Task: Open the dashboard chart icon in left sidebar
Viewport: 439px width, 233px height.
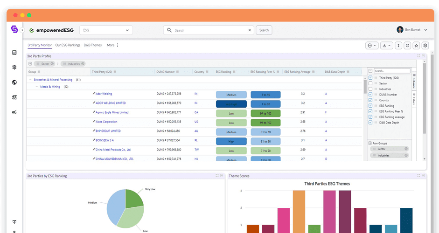Action: 14,52
